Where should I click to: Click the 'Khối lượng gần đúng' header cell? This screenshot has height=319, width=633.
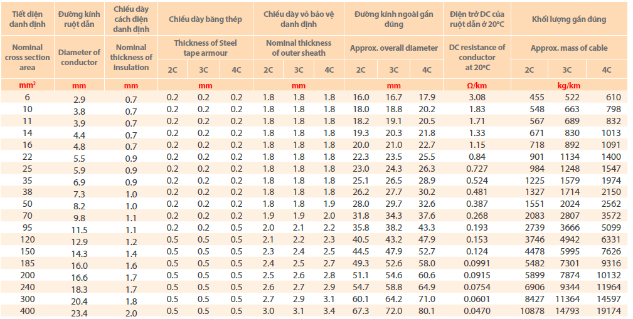click(x=568, y=19)
